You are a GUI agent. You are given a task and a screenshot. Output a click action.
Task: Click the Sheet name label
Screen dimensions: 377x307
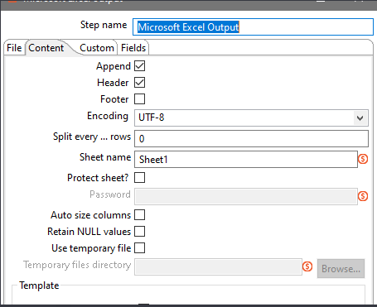tap(105, 157)
